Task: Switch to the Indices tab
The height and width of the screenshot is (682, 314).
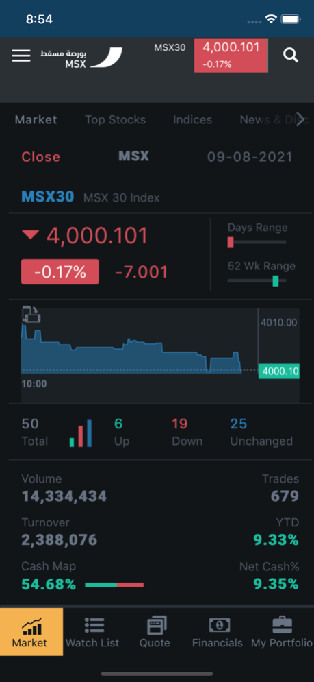Action: pos(192,120)
